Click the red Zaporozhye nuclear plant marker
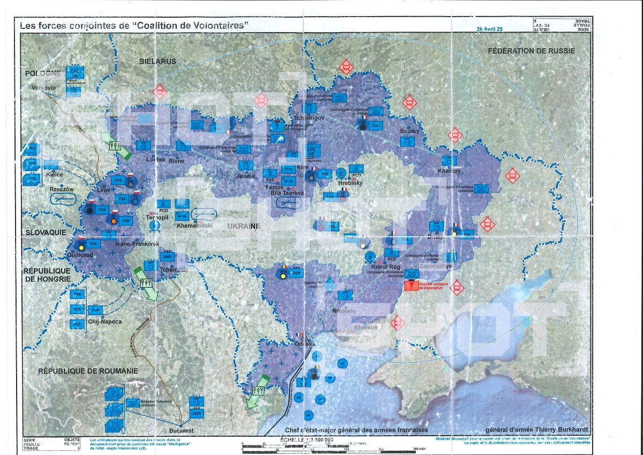 pos(412,285)
